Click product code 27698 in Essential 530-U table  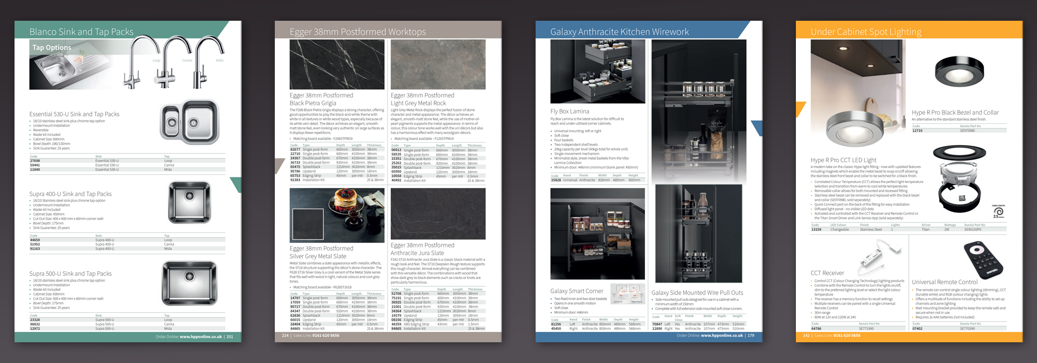pos(35,161)
